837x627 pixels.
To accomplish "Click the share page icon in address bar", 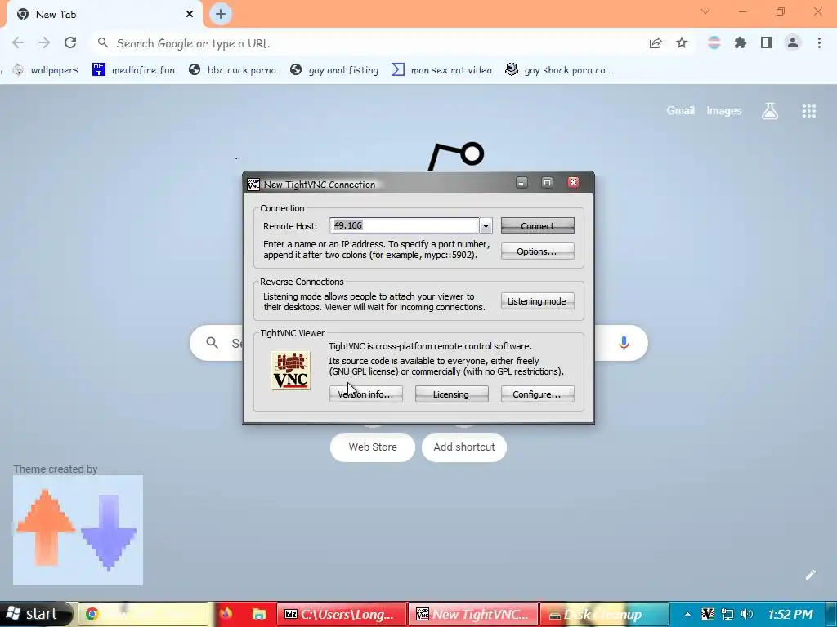I will pos(656,43).
